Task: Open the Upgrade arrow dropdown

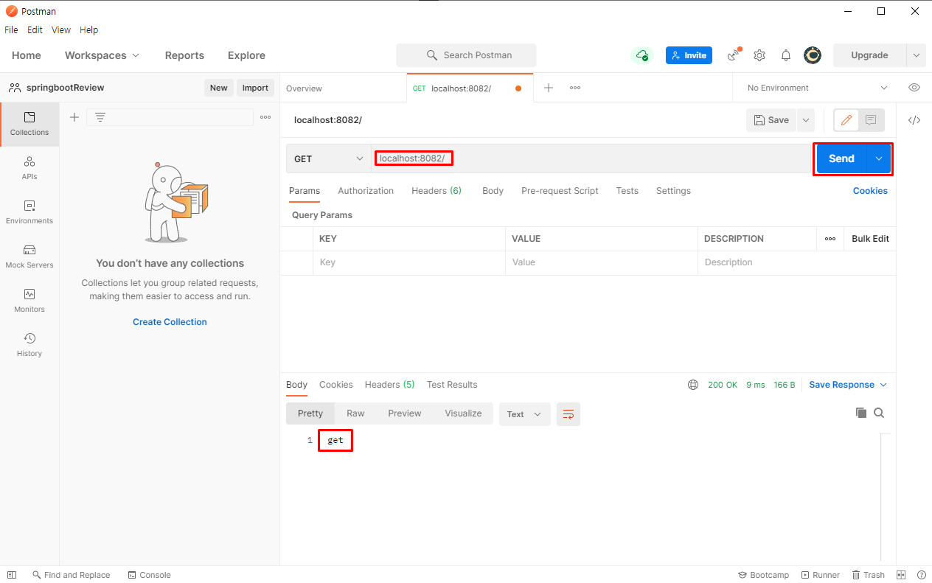Action: (x=916, y=55)
